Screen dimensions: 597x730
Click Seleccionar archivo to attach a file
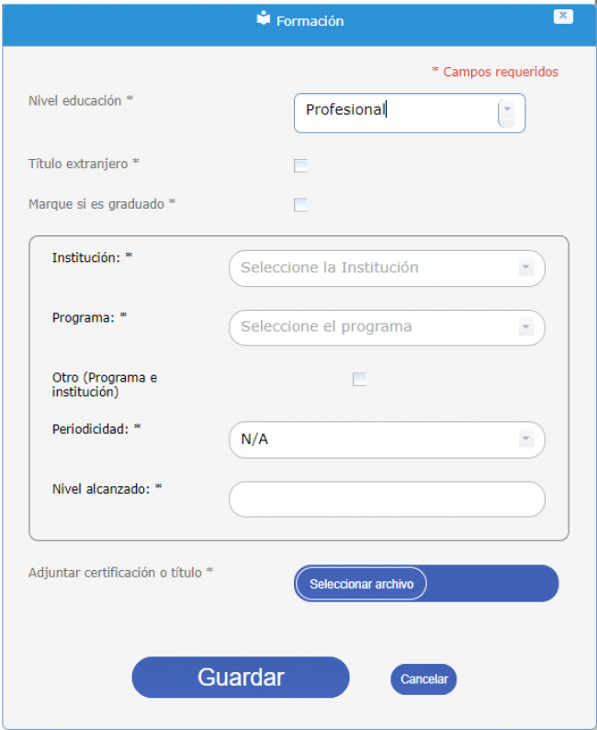362,584
